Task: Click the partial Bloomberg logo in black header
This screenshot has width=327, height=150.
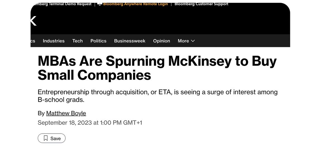Action: pos(33,21)
